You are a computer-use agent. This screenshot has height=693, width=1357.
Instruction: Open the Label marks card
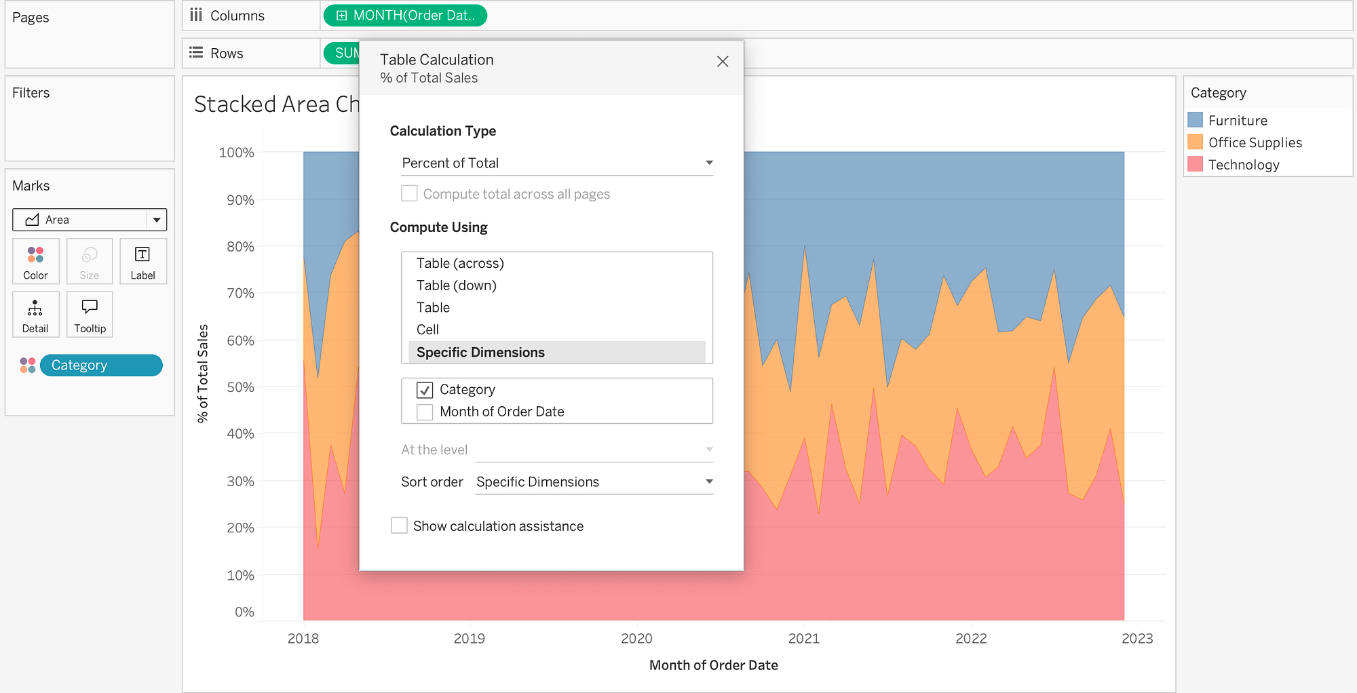[142, 261]
